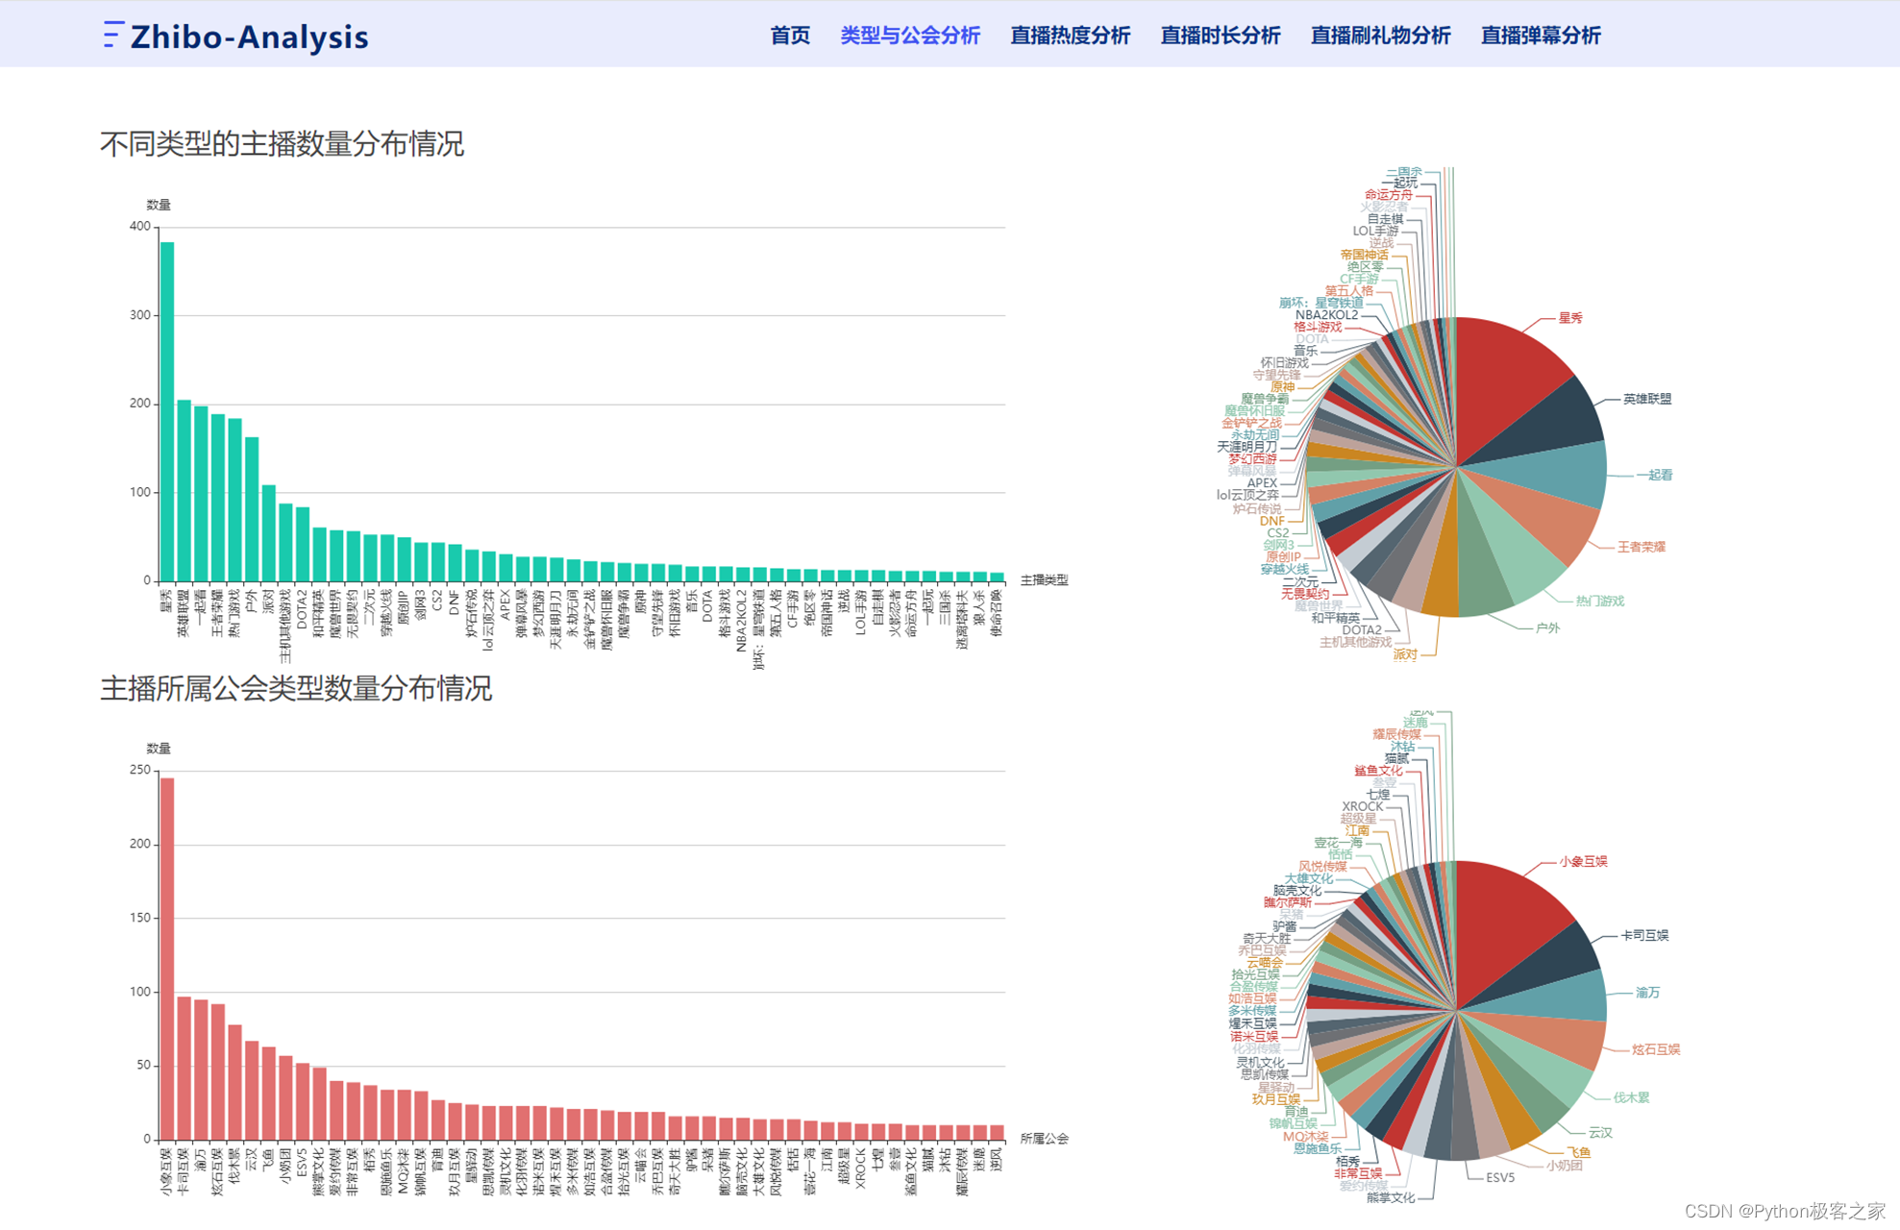Viewport: 1900px width, 1230px height.
Task: Click the 卡司互娱 pie chart label
Action: (1644, 935)
